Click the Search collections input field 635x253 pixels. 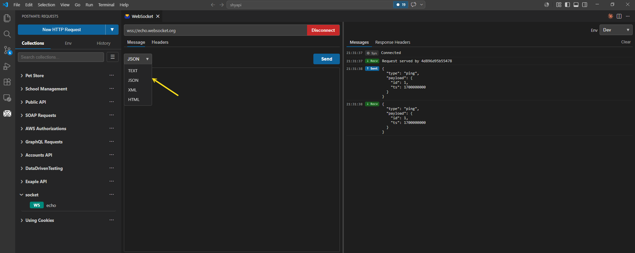point(61,57)
